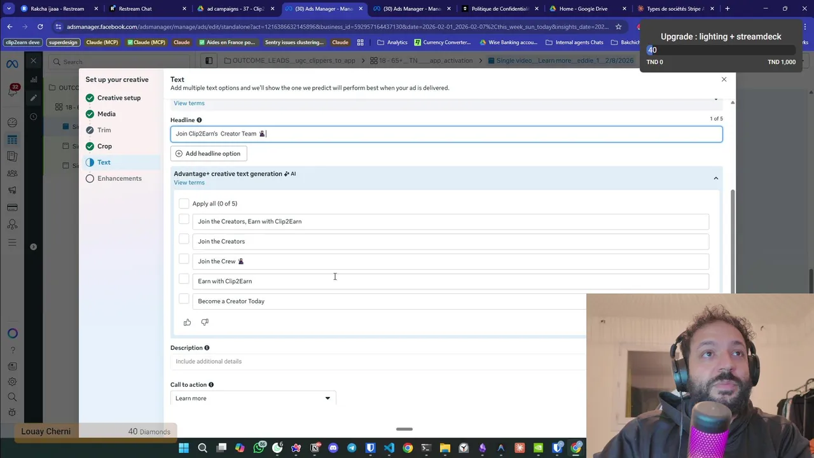
Task: Click the 'Join the Crew' suggestion text field
Action: coord(450,261)
